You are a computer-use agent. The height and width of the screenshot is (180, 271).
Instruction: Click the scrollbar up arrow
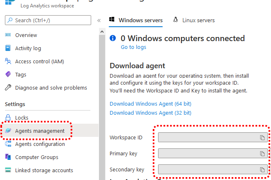click(x=102, y=32)
